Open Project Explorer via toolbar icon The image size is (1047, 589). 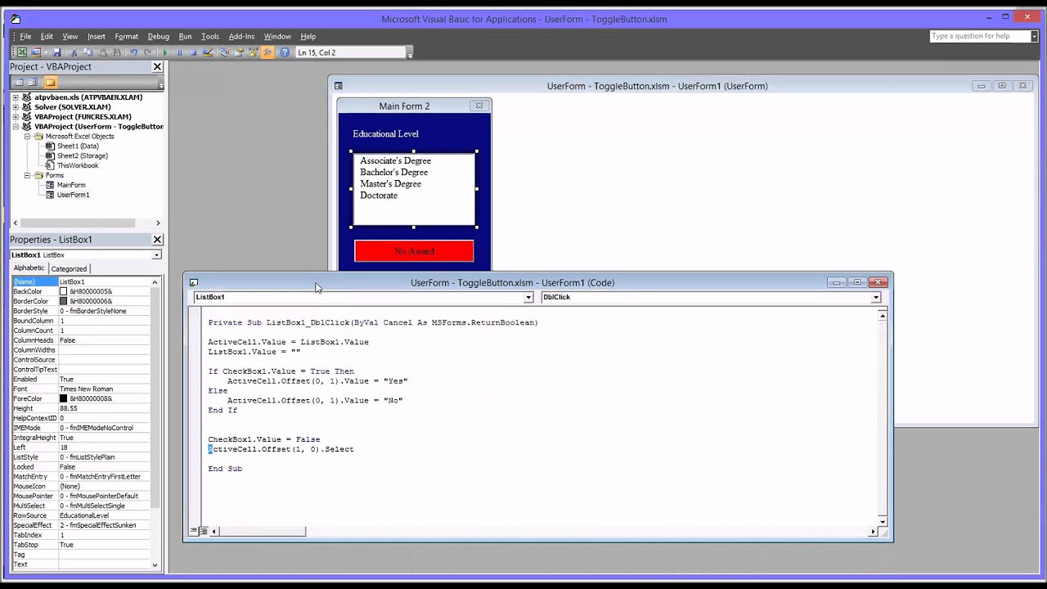225,52
